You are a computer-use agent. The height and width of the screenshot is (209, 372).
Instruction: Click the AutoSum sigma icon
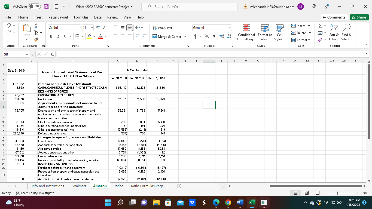click(320, 26)
